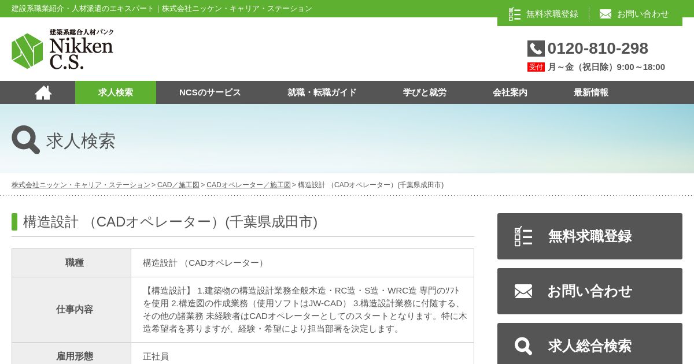Click the phone icon next to 0120-810-298
694x364 pixels.
coord(536,49)
